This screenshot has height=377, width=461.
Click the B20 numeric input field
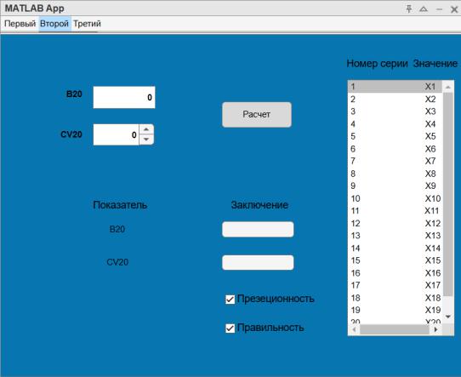(x=124, y=97)
